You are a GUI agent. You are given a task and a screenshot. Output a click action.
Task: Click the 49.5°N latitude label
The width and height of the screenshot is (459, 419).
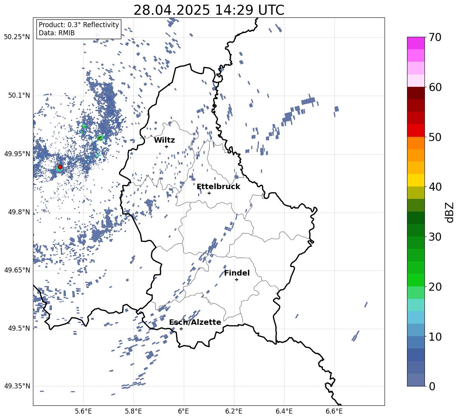click(19, 328)
